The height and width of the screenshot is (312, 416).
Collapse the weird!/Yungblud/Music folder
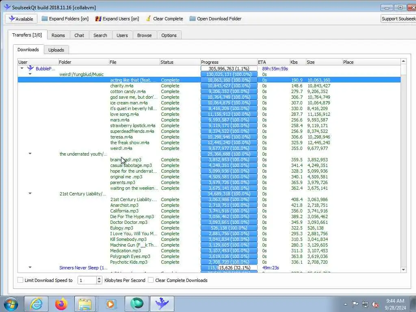point(30,74)
